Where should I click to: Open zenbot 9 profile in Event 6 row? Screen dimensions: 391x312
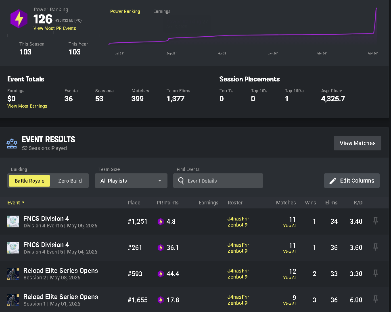click(x=237, y=225)
